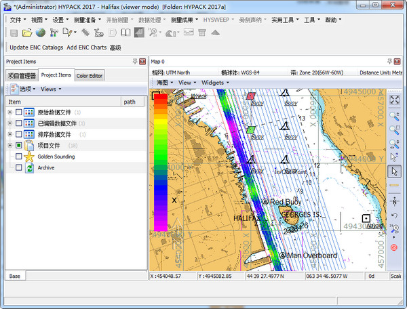Click the gray triangle toolbar icon
The image size is (407, 309).
216,33
